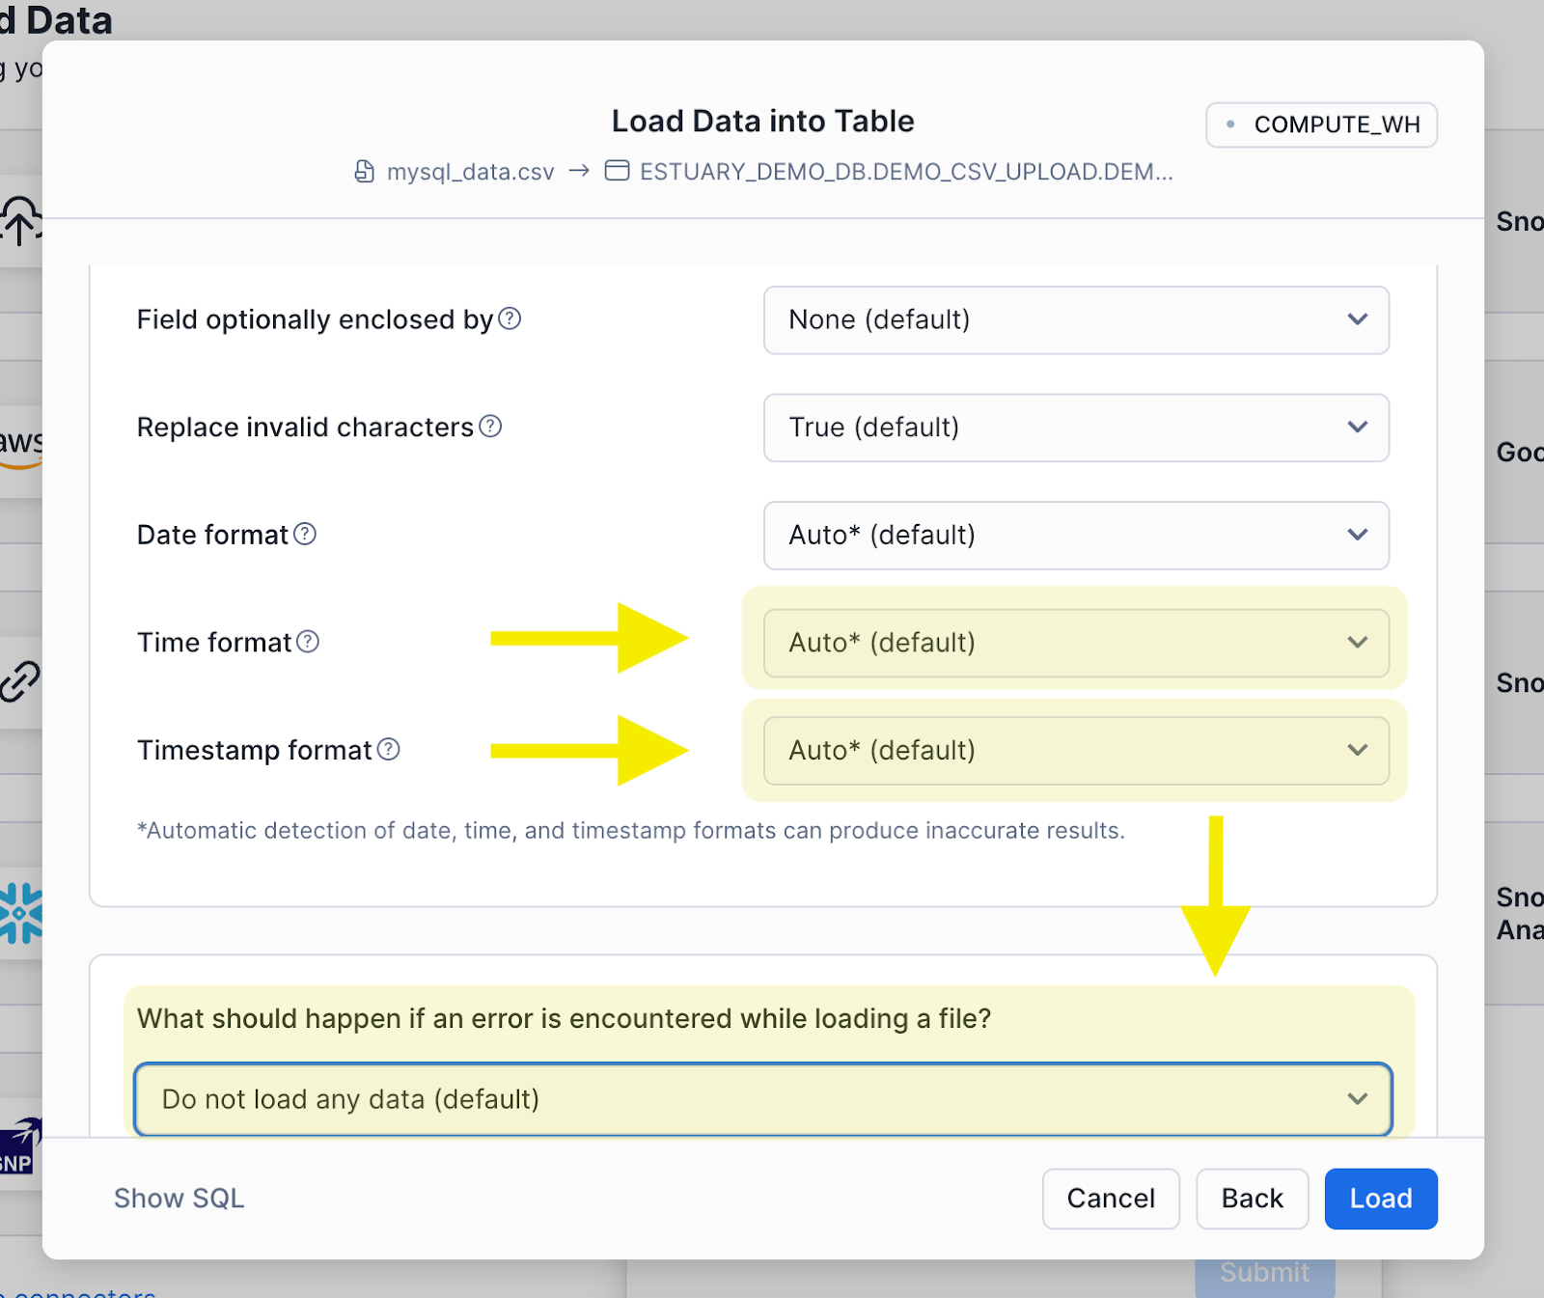
Task: Click the question mark next to Replace invalid characters
Action: [x=489, y=426]
